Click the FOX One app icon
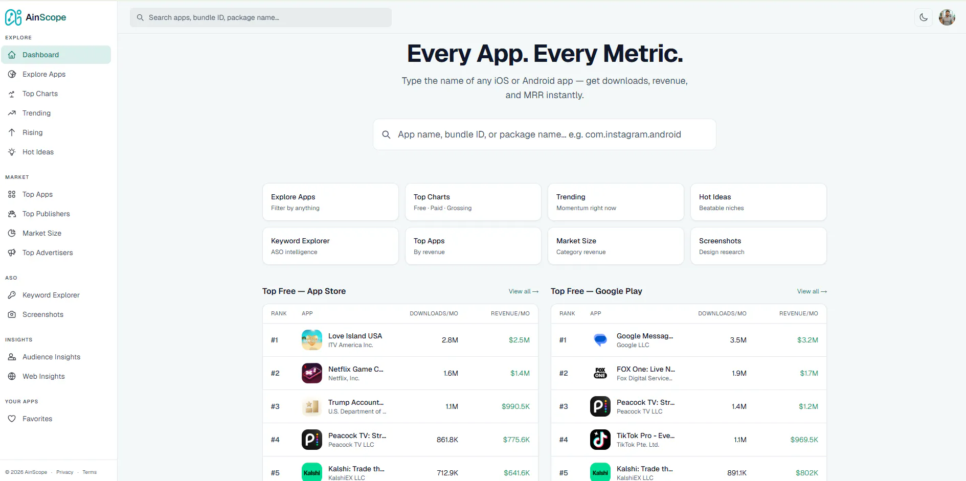 click(x=600, y=373)
